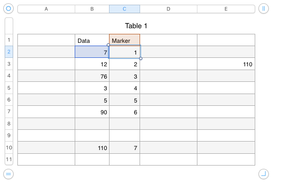The width and height of the screenshot is (282, 190).
Task: Select column A header
Action: pyautogui.click(x=46, y=9)
